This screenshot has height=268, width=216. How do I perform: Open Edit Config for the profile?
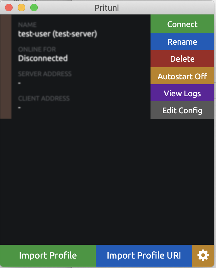coord(182,110)
